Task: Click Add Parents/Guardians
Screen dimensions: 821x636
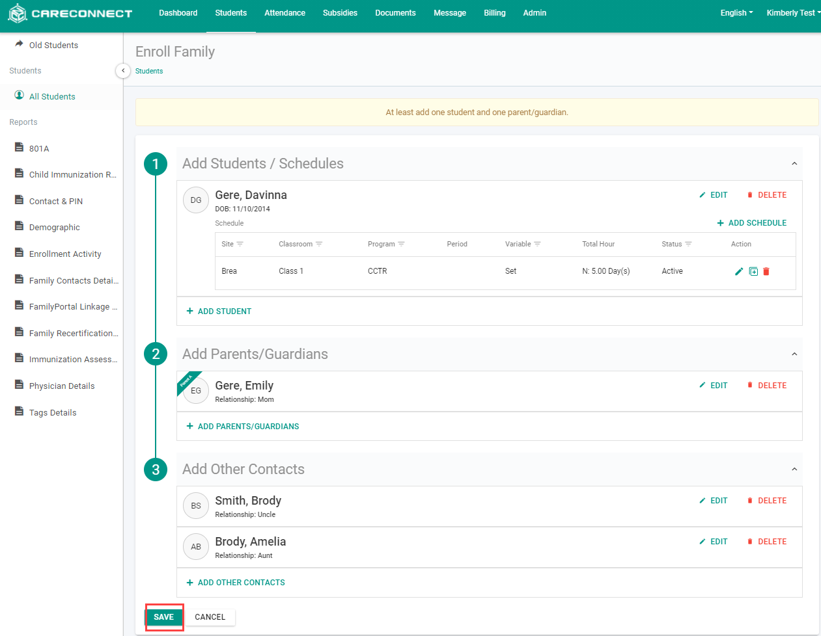Action: click(243, 427)
